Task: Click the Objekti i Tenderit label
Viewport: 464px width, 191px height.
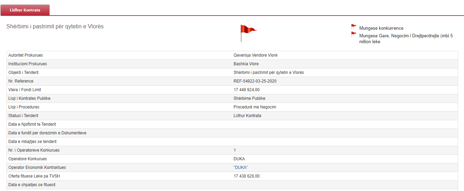Action: point(23,73)
